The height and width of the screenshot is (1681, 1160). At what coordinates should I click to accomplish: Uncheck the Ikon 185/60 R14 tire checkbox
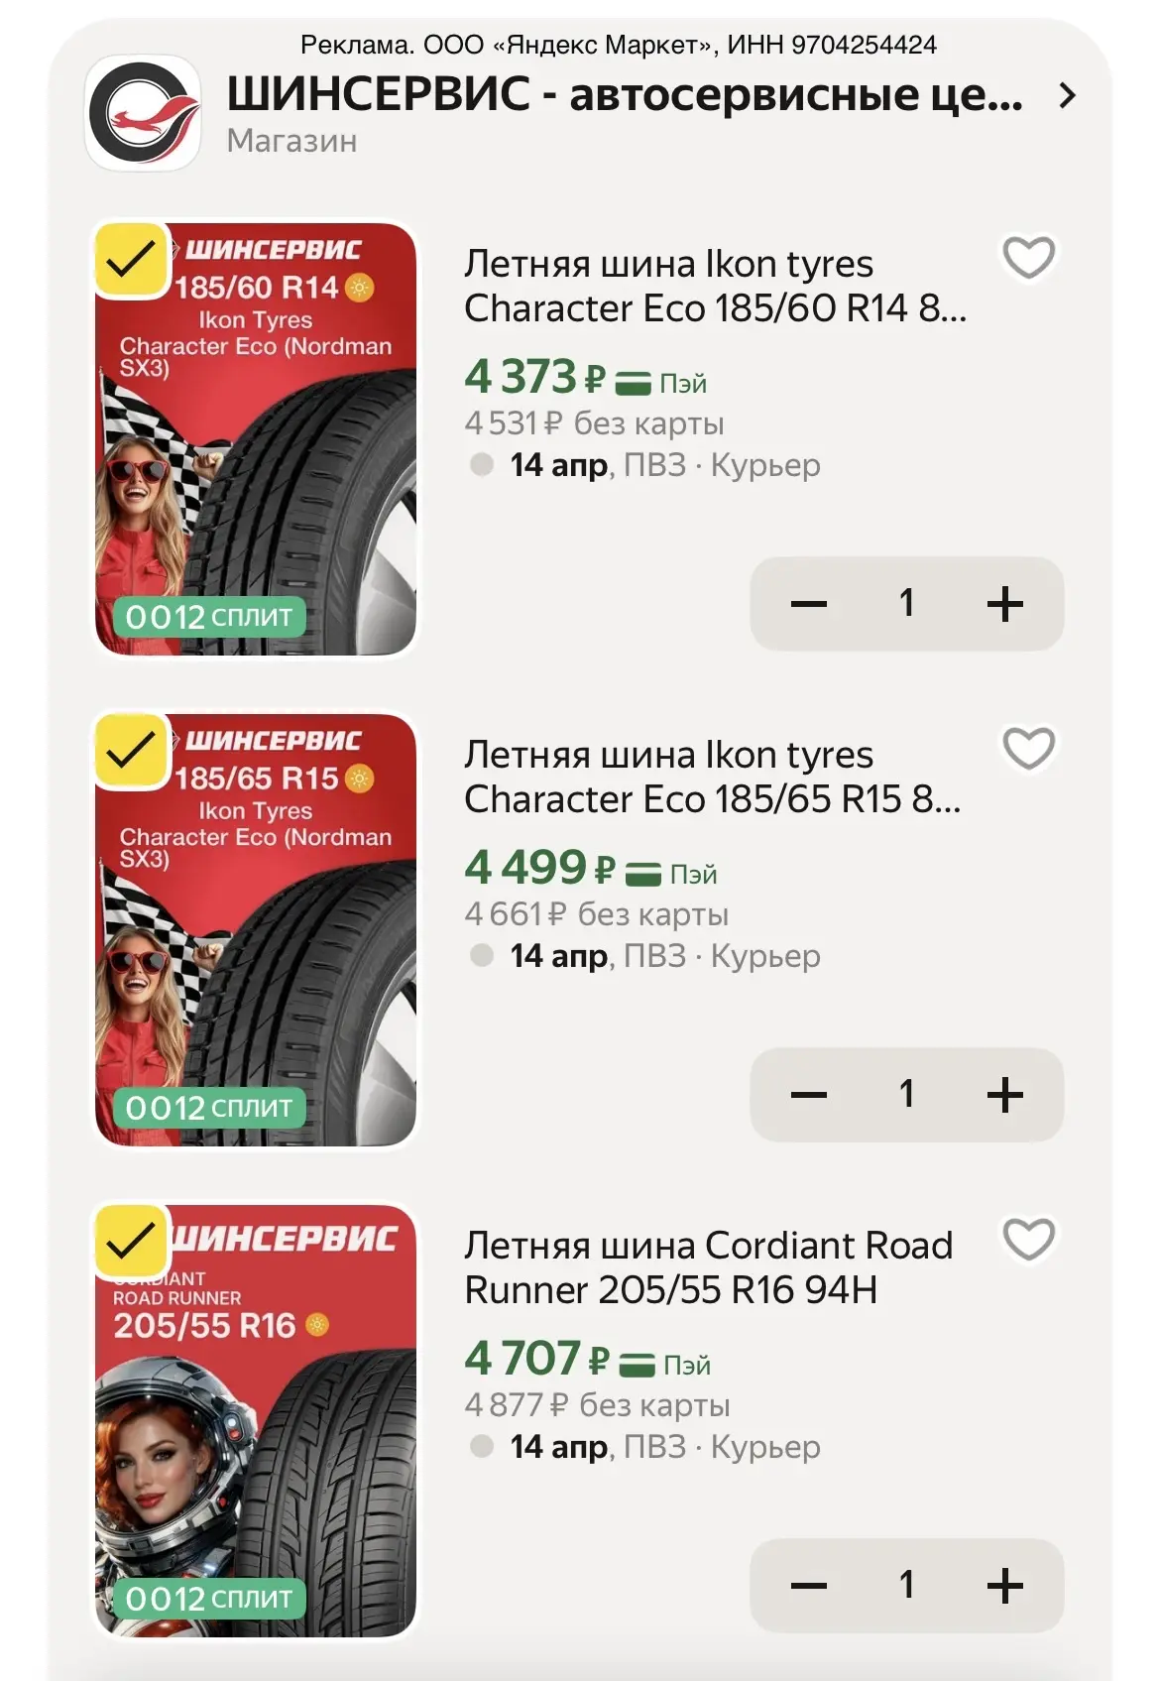[x=131, y=260]
